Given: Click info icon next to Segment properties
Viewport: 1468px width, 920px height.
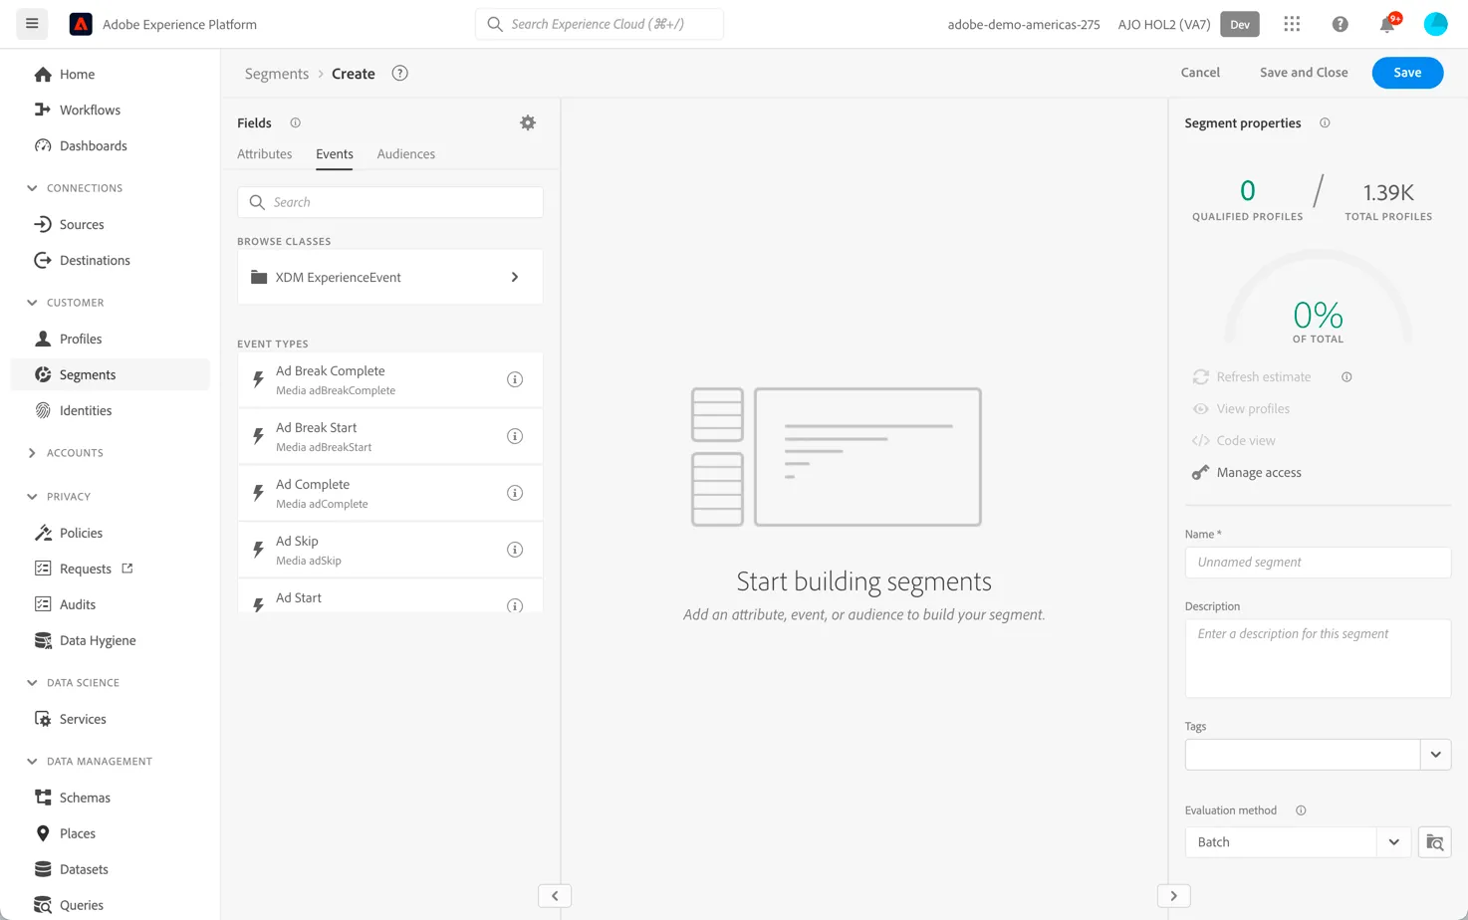Looking at the screenshot, I should pyautogui.click(x=1325, y=122).
